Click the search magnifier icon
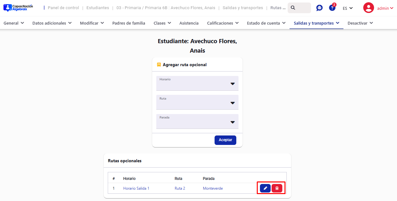 [x=293, y=8]
